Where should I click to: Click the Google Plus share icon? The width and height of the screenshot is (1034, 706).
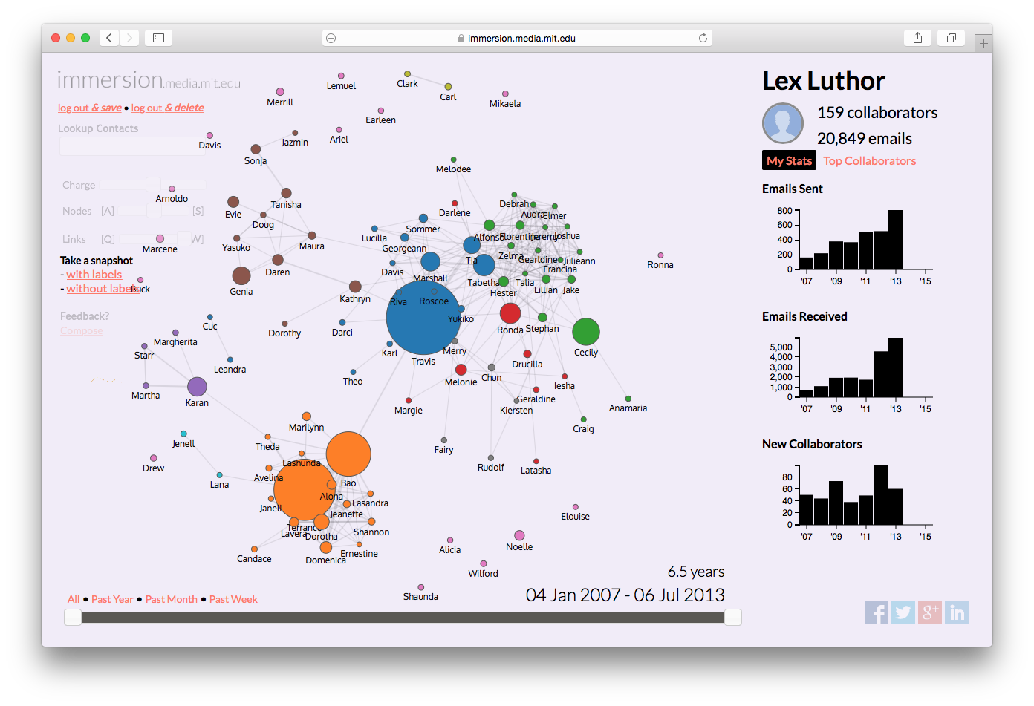930,612
